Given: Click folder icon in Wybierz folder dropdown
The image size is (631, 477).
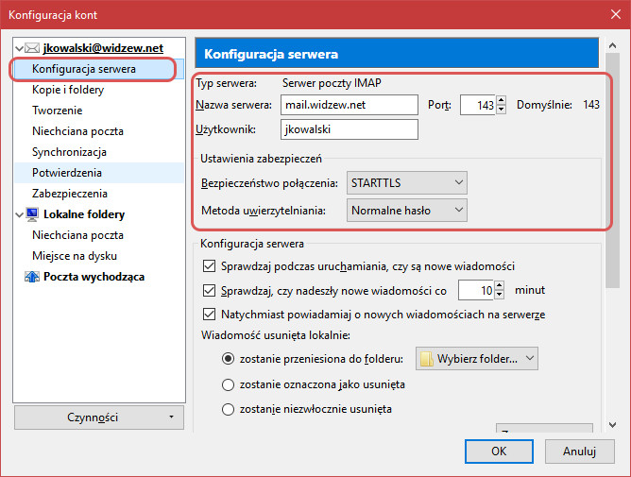Looking at the screenshot, I should (x=427, y=359).
